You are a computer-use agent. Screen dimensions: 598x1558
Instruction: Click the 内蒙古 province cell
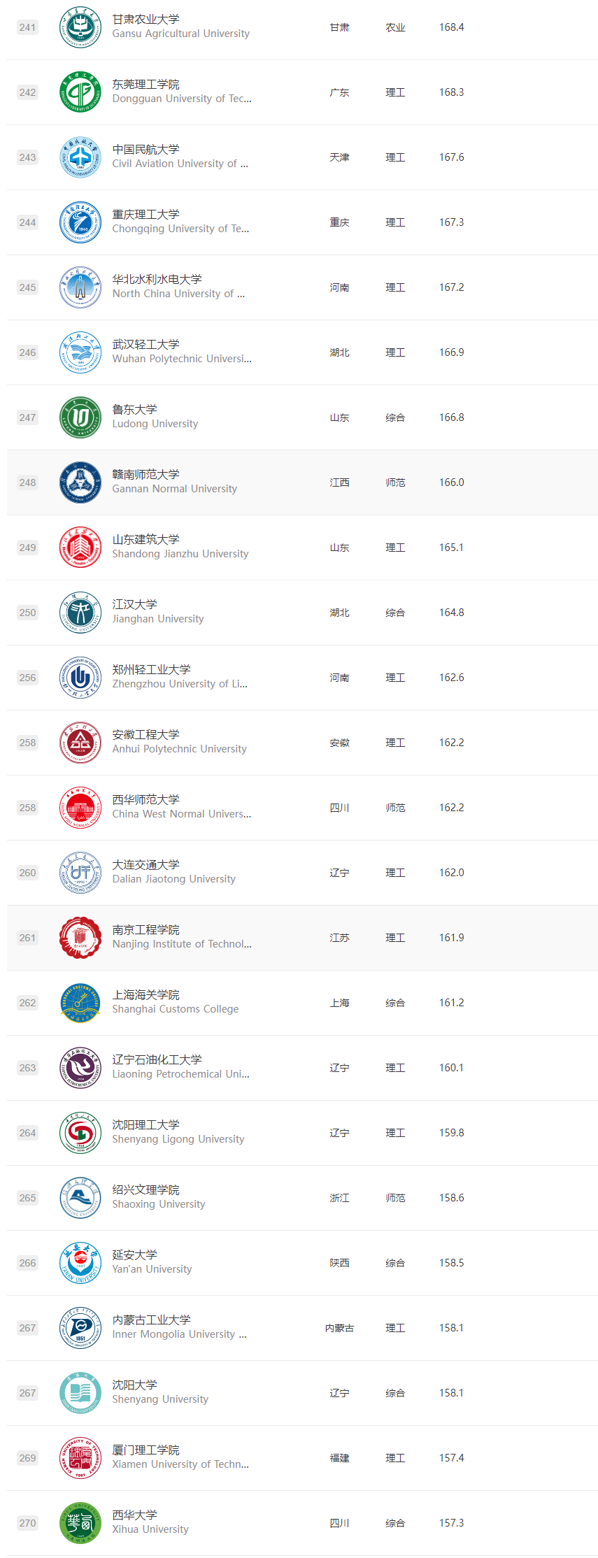pyautogui.click(x=339, y=1328)
